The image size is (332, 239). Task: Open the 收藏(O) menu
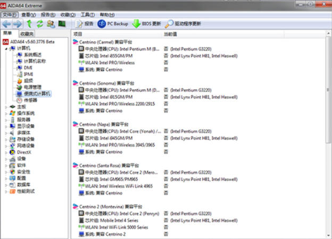pyautogui.click(x=68, y=15)
